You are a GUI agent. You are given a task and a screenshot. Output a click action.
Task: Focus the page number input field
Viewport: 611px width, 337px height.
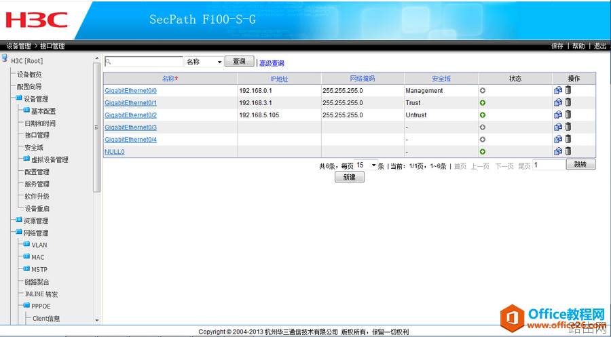549,165
